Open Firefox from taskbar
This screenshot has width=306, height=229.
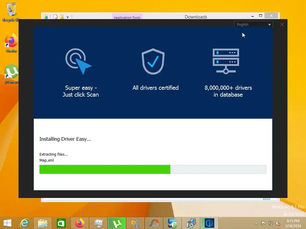click(x=79, y=223)
